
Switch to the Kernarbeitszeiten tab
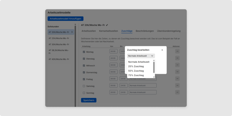click(x=108, y=31)
